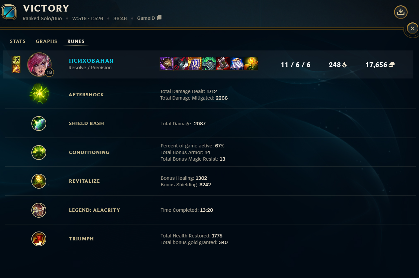Select the Runes tab
The width and height of the screenshot is (419, 278).
(76, 41)
